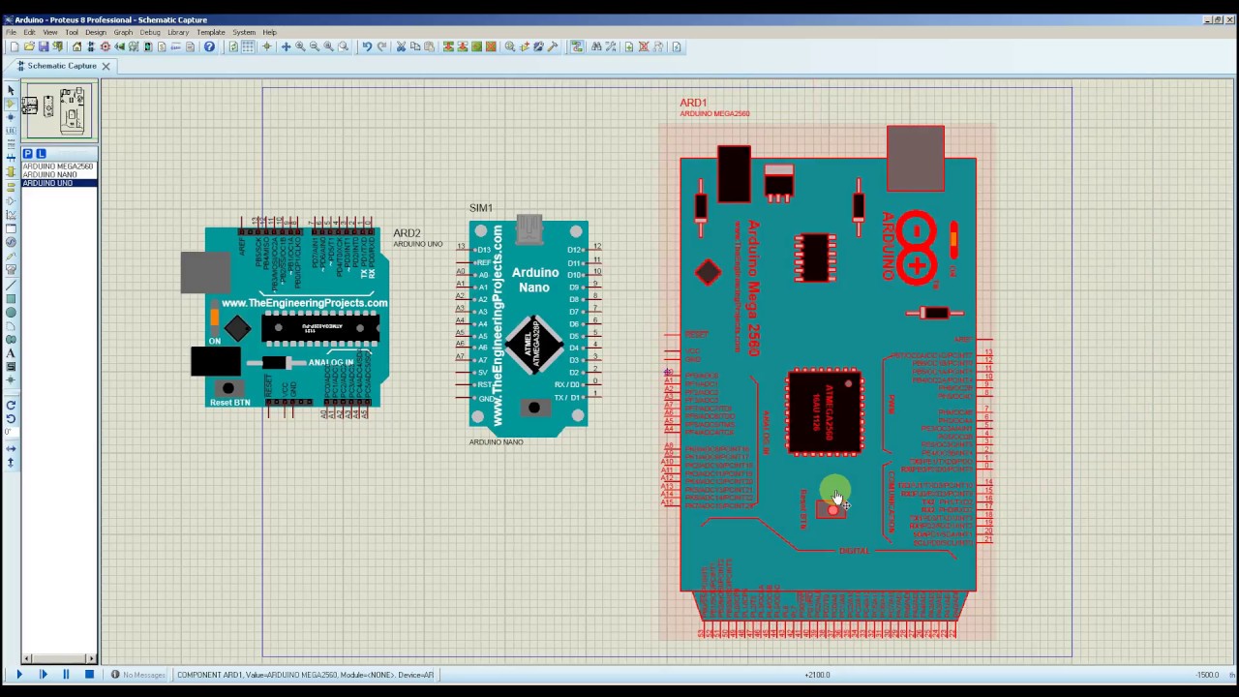Run Electrical Rules Check icon
Viewport: 1239px width, 697px height.
(x=677, y=46)
